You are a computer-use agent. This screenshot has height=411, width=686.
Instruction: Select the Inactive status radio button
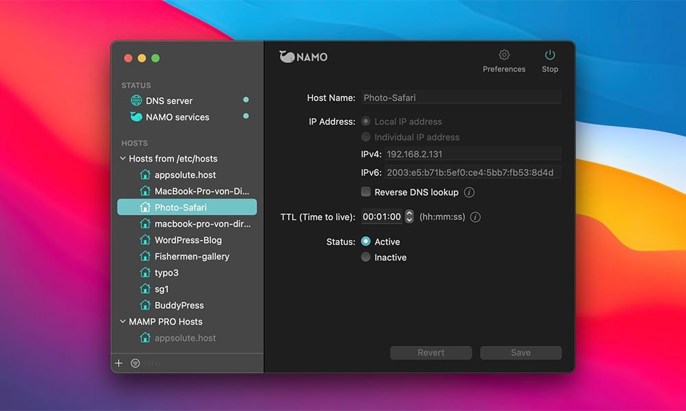[366, 258]
